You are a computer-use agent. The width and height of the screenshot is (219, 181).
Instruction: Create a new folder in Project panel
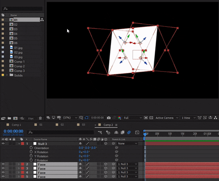coord(9,118)
